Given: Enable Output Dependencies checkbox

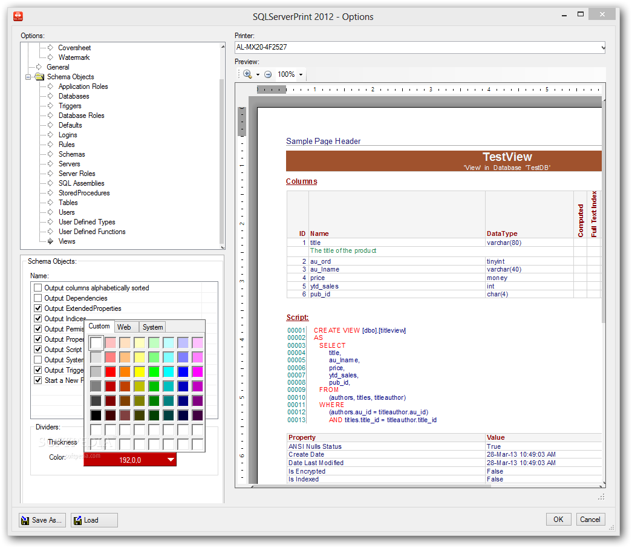Looking at the screenshot, I should [38, 298].
